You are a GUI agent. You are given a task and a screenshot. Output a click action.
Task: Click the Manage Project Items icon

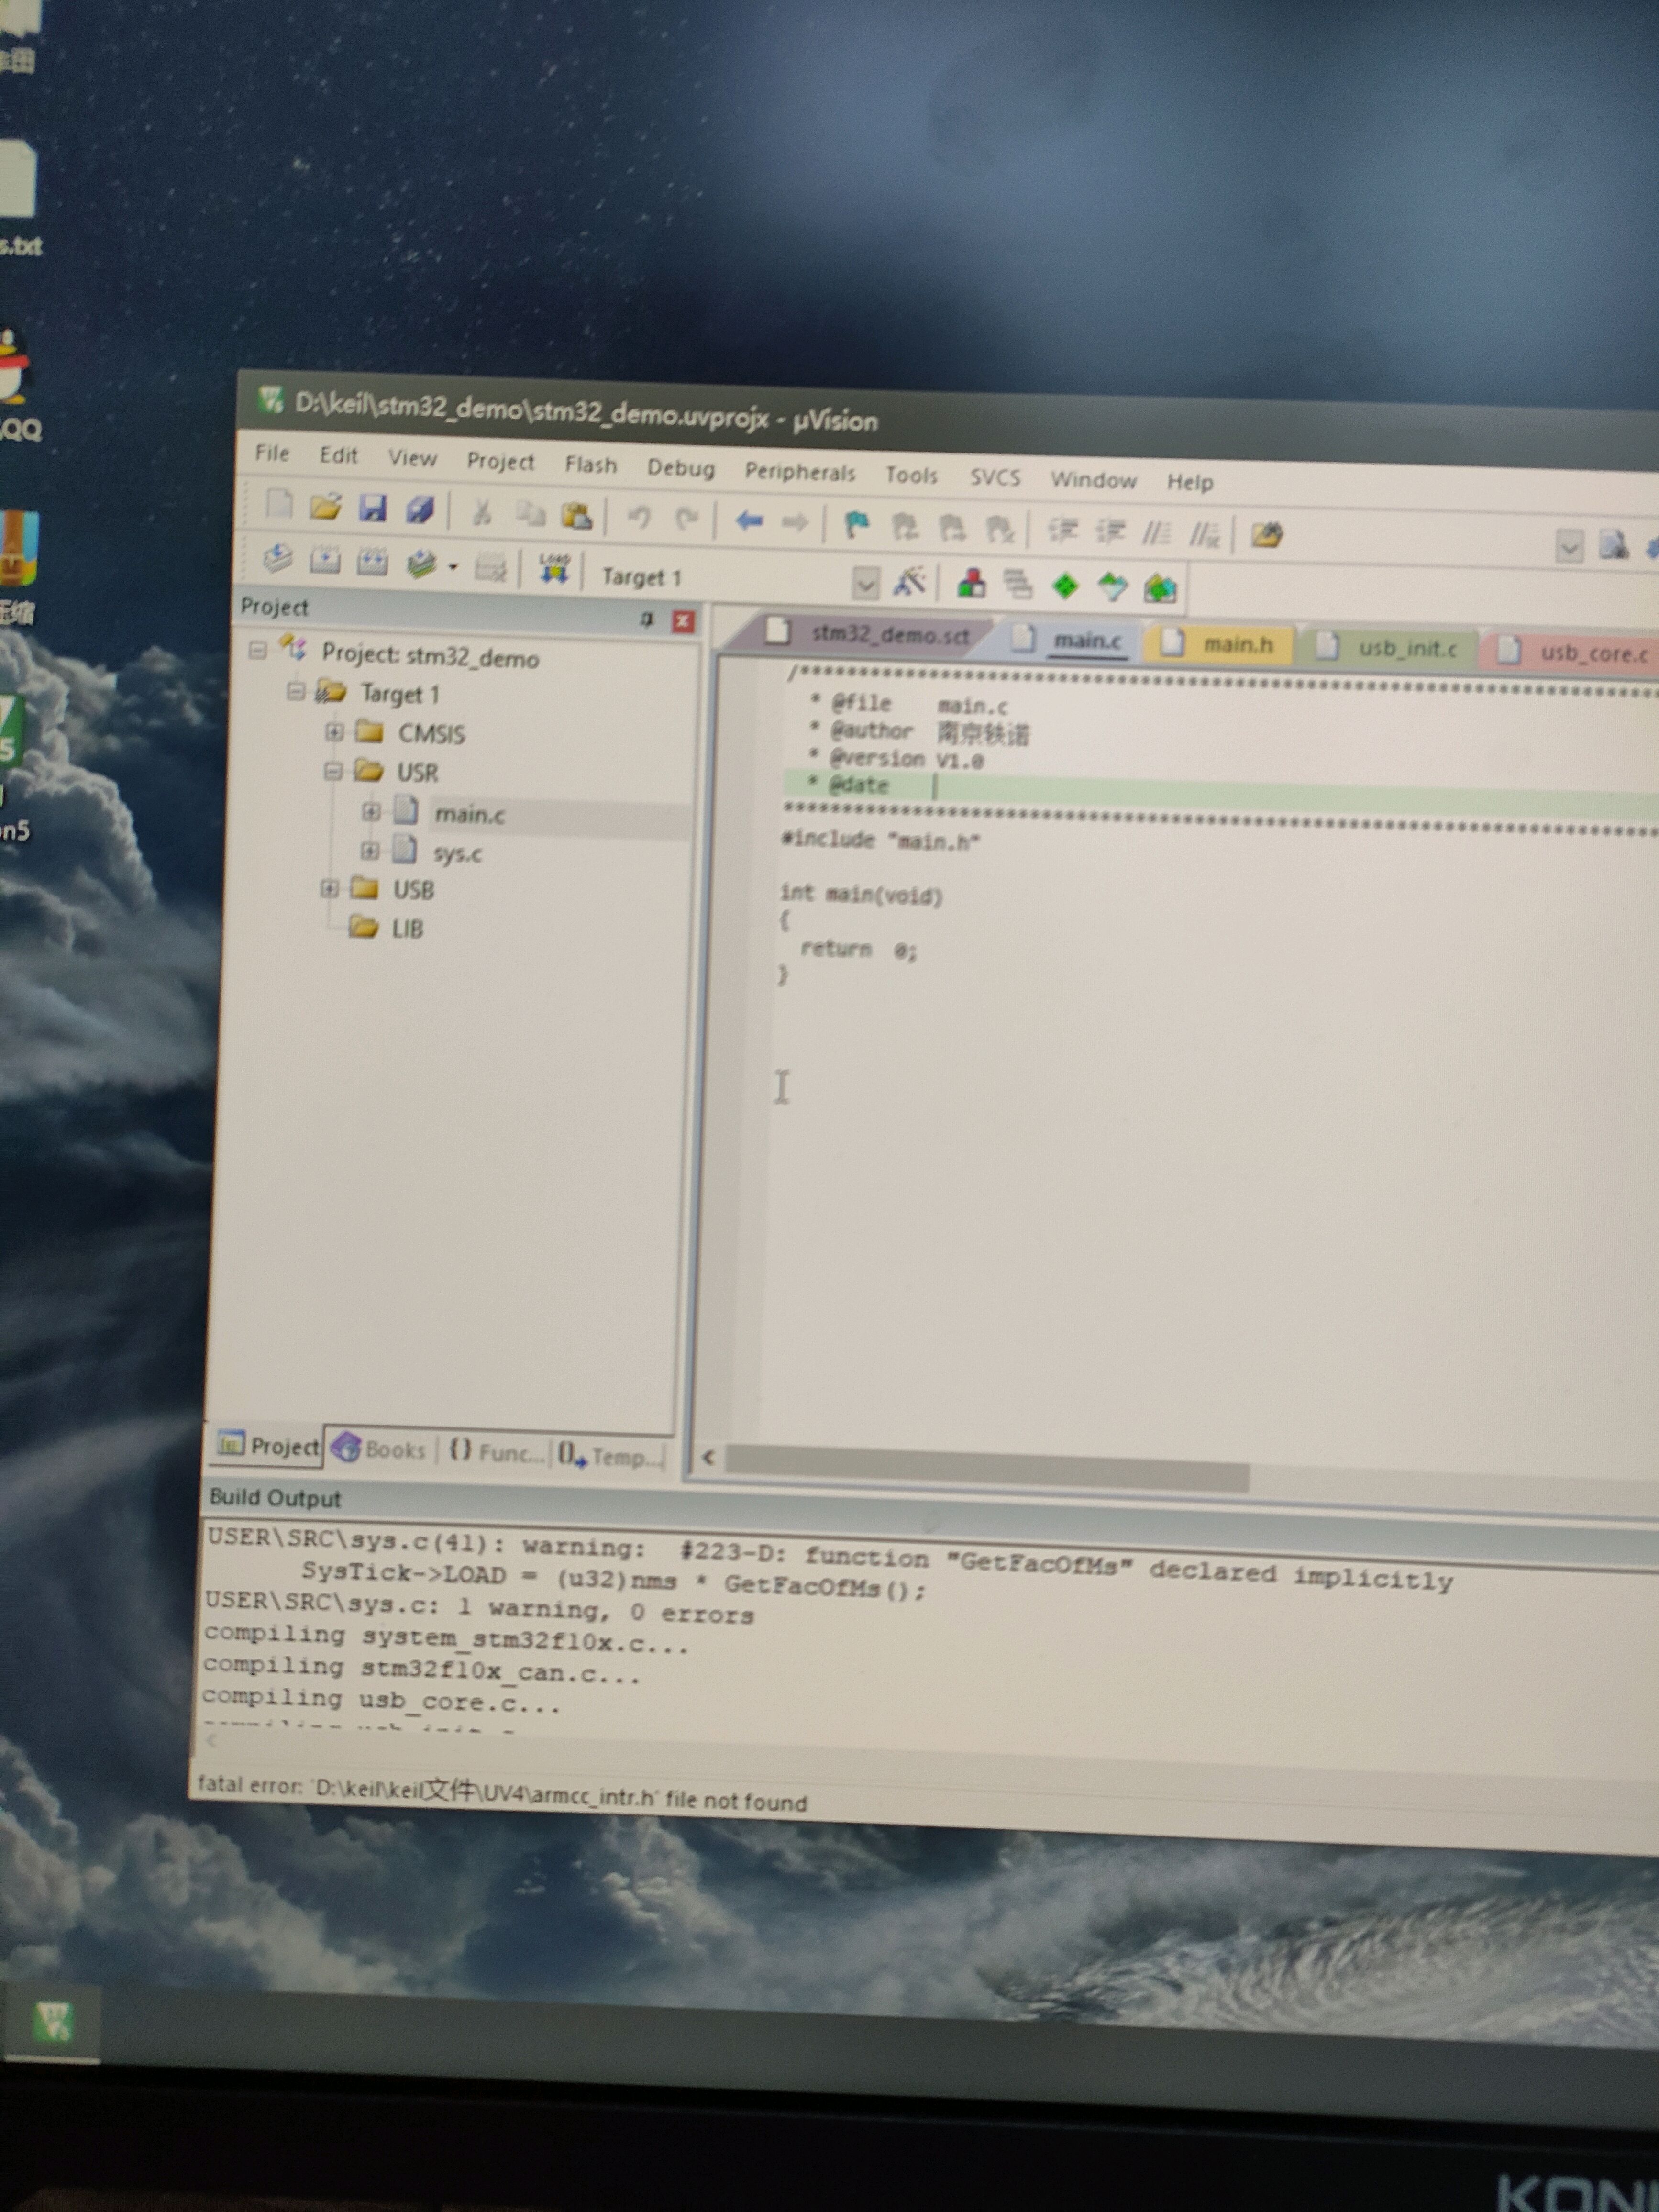pyautogui.click(x=971, y=584)
